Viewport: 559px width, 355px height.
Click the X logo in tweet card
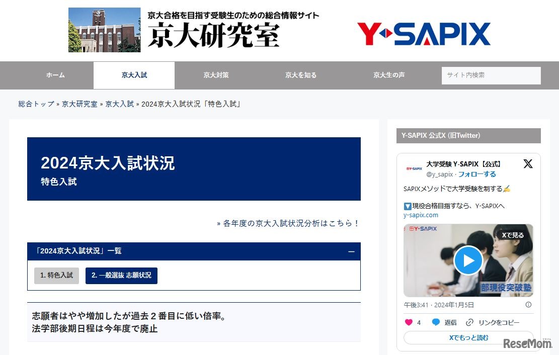528,164
